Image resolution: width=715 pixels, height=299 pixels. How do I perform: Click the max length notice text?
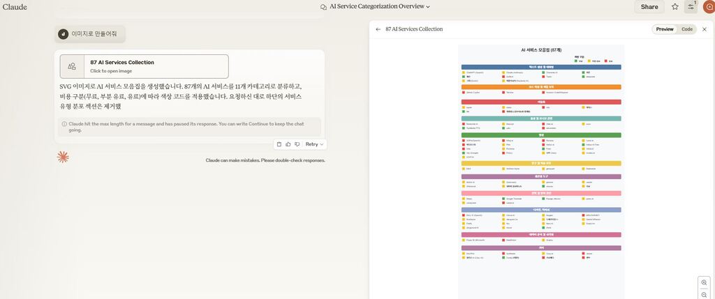(x=186, y=127)
